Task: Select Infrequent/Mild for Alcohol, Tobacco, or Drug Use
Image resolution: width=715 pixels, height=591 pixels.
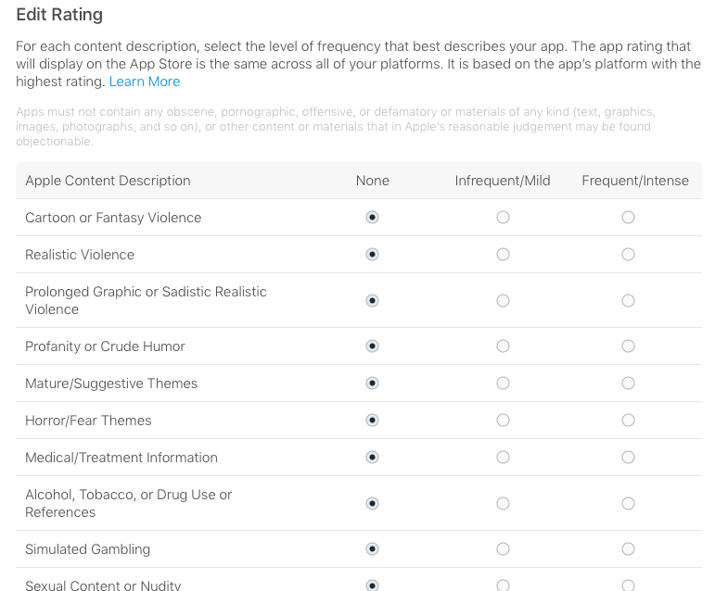Action: coord(503,503)
